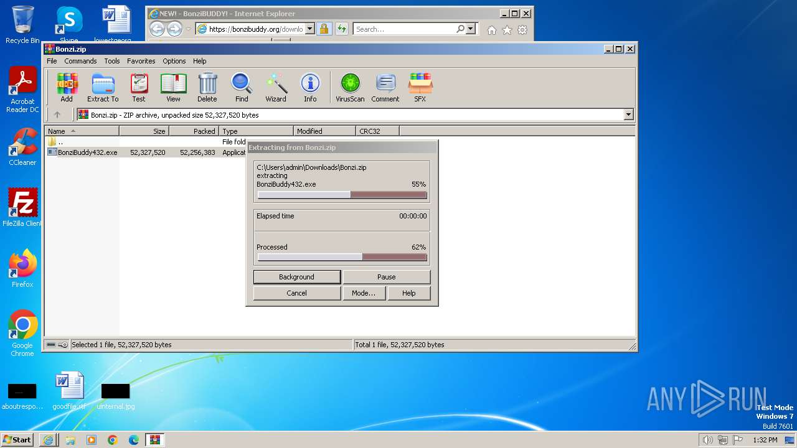The width and height of the screenshot is (797, 448).
Task: Send extraction to Background
Action: (x=296, y=277)
